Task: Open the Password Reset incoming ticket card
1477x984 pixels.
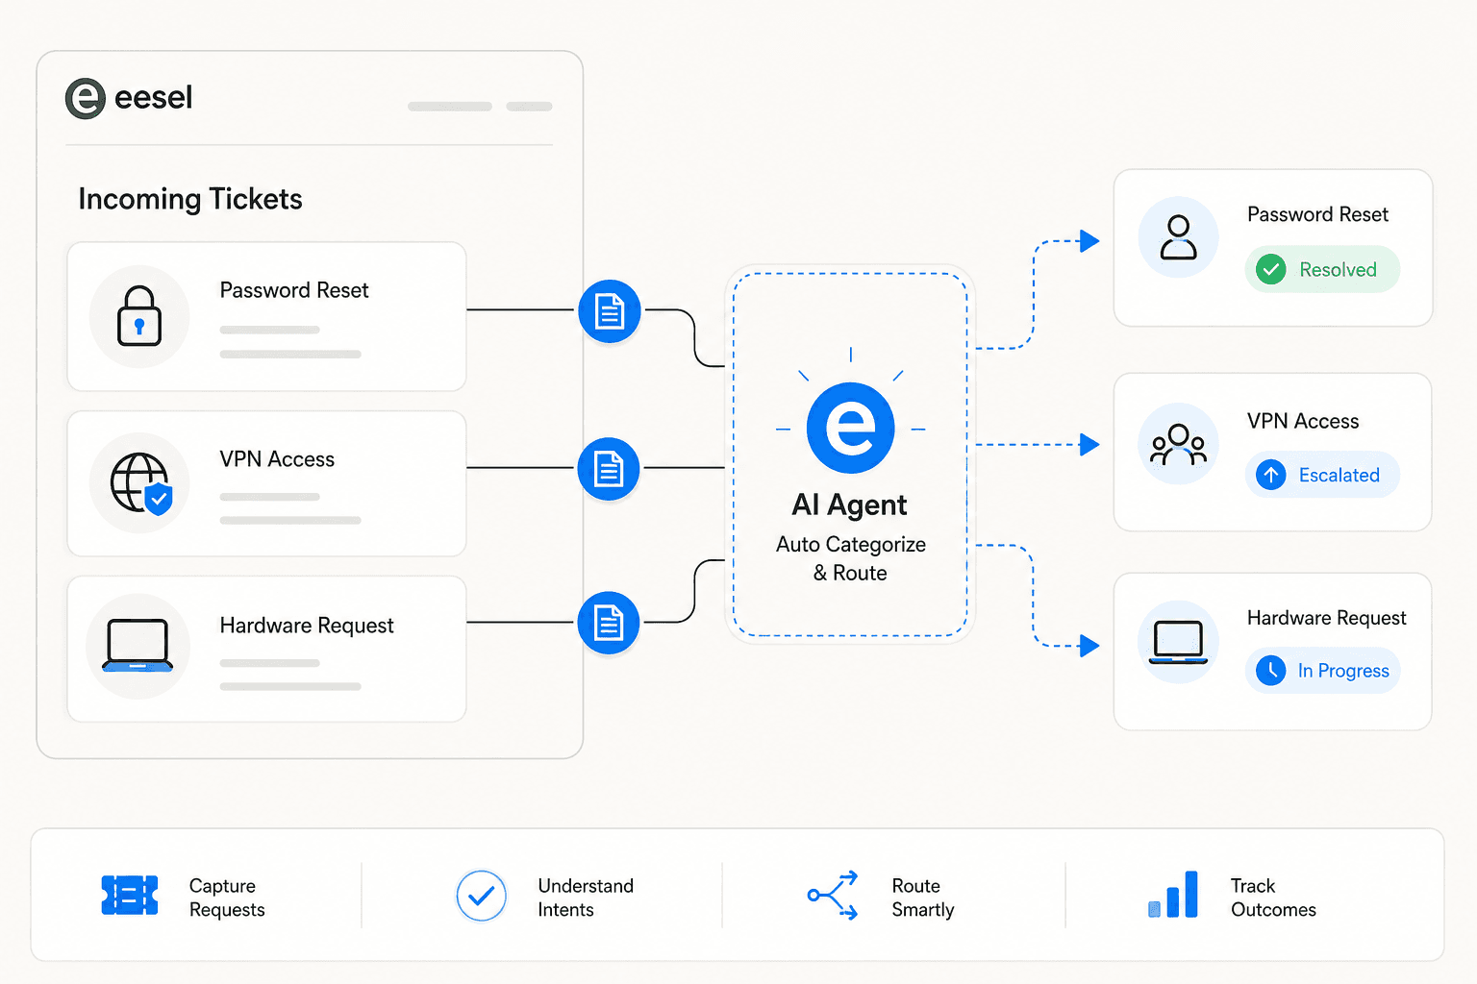Action: point(267,317)
